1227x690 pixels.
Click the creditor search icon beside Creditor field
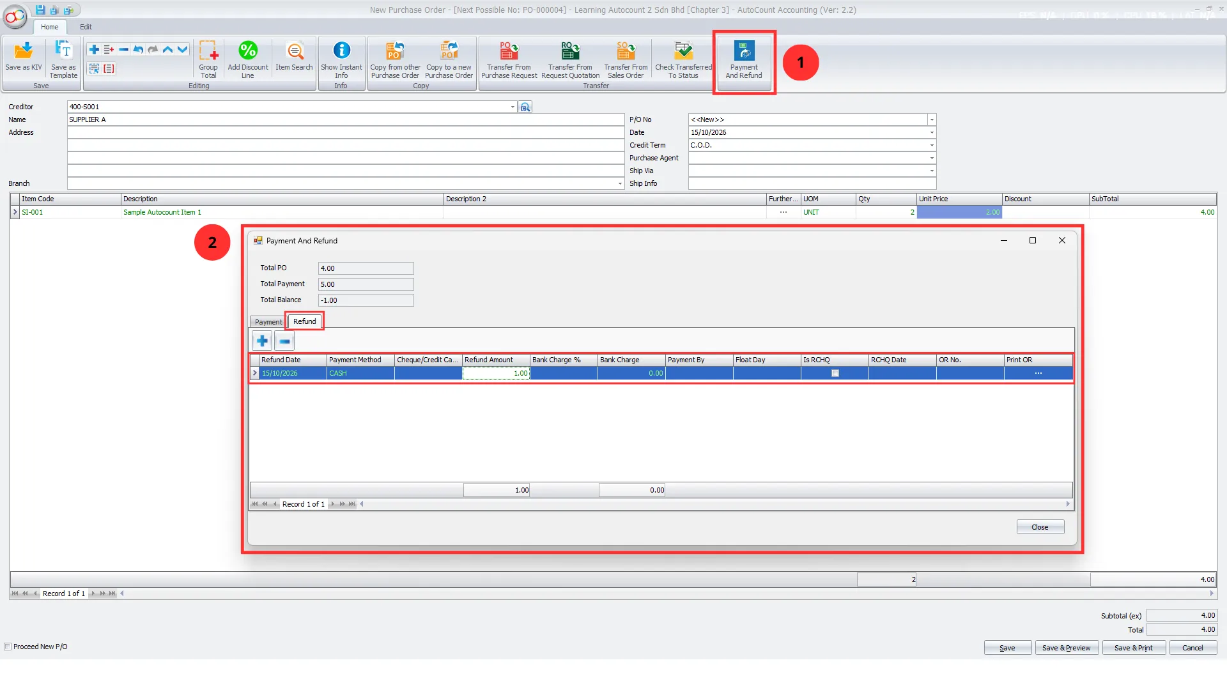point(525,107)
